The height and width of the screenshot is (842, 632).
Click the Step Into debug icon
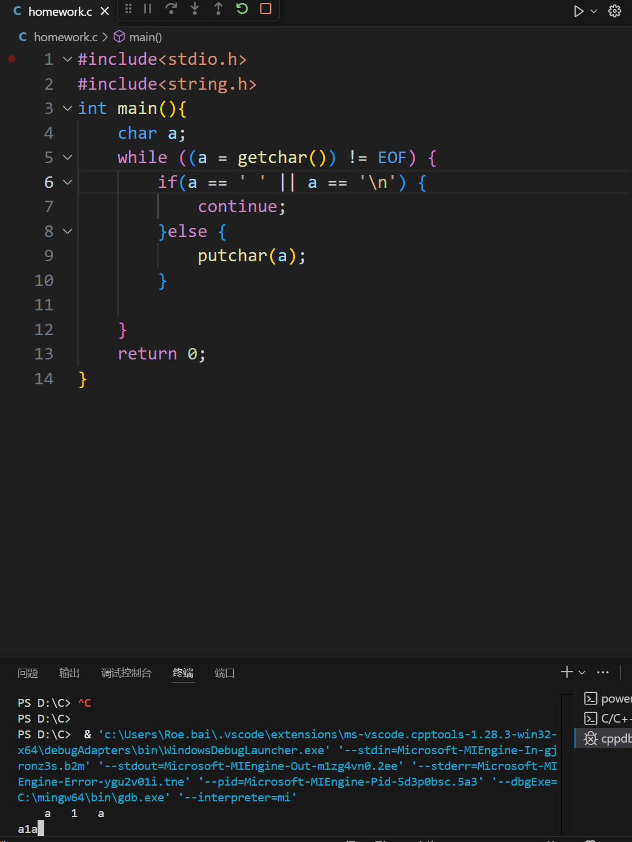coord(195,8)
